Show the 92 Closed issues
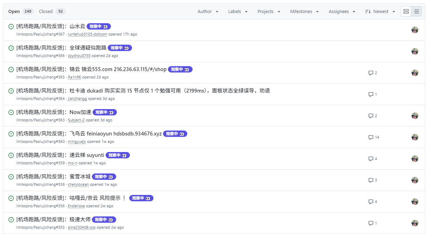The width and height of the screenshot is (426, 234). tap(52, 12)
